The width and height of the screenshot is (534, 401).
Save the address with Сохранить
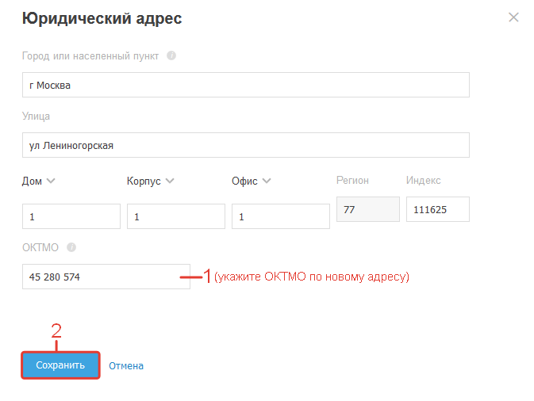pyautogui.click(x=60, y=365)
